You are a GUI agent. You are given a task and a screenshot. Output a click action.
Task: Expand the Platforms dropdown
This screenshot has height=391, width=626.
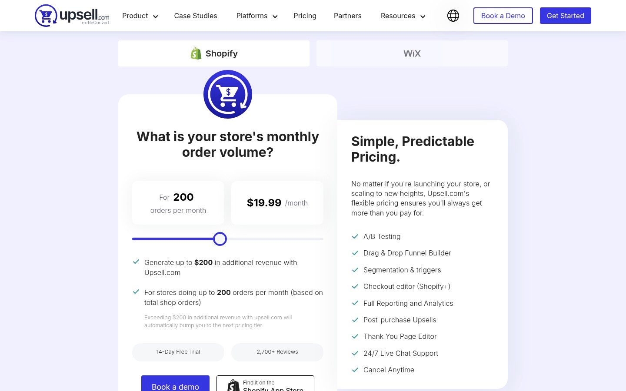tap(256, 16)
